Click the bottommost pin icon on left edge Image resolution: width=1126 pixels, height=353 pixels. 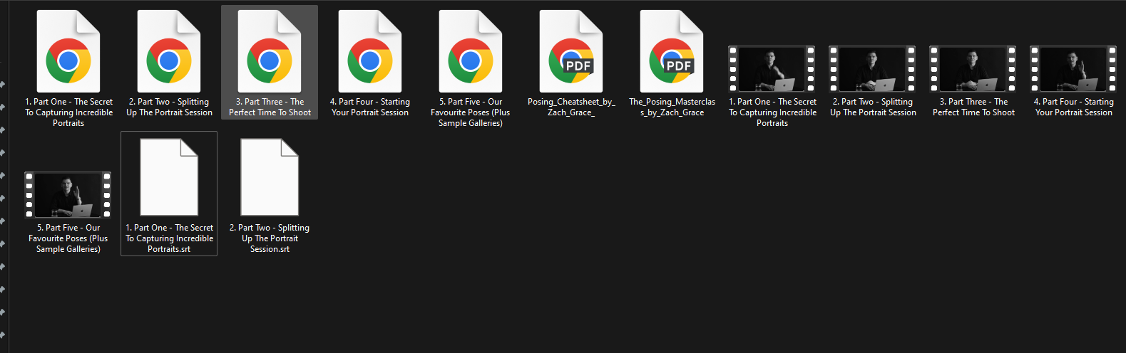coord(3,334)
